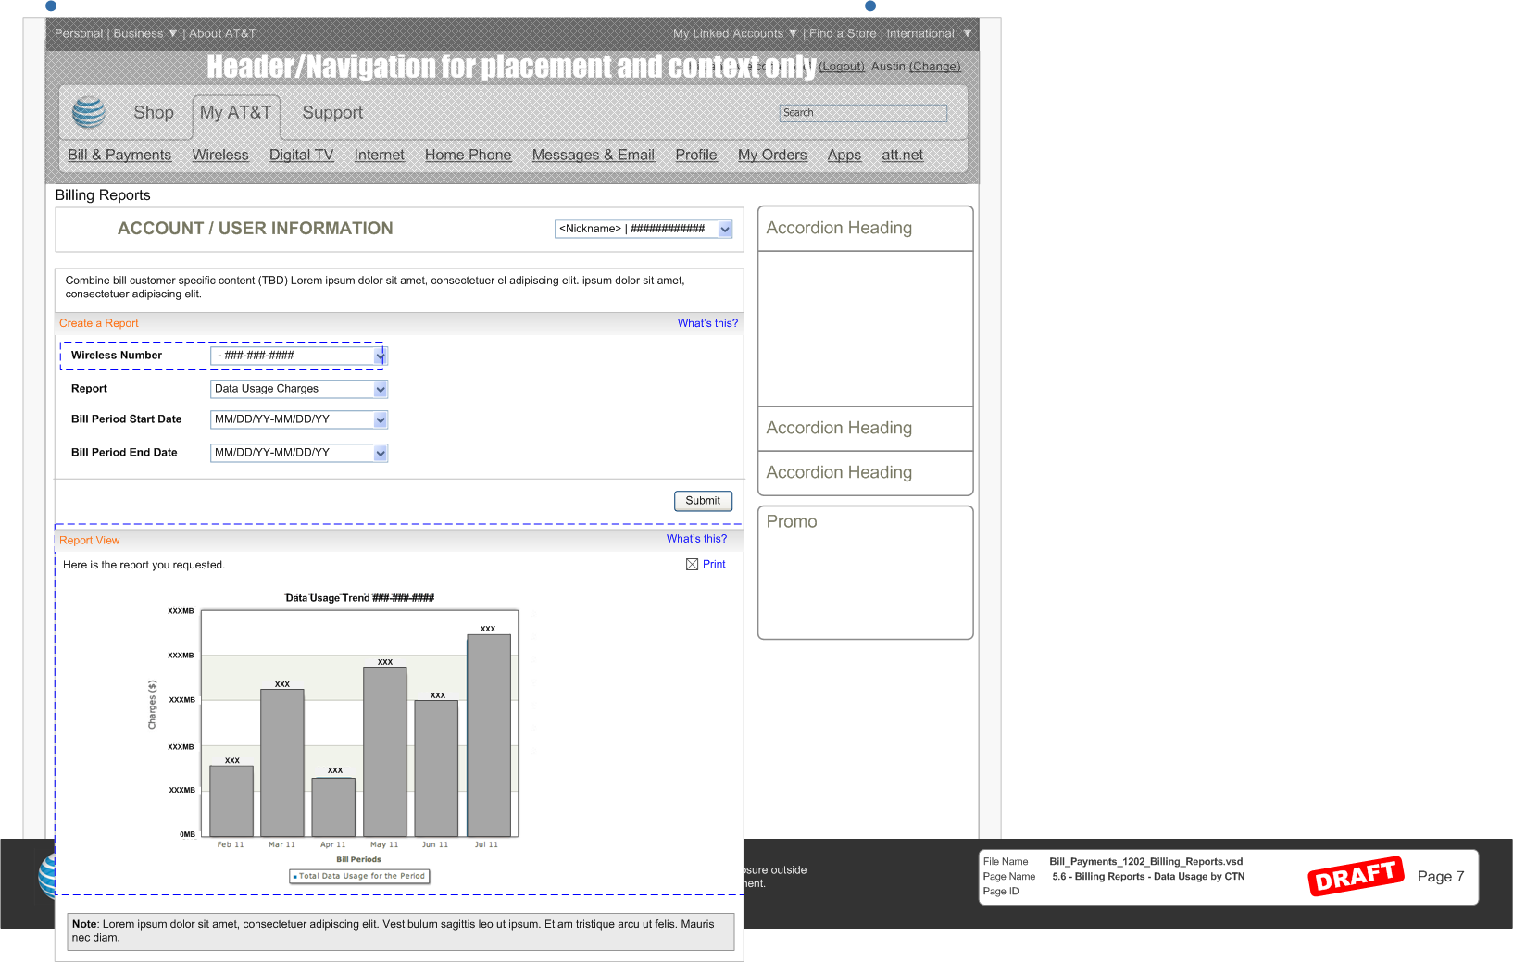The image size is (1513, 962).
Task: Click the Search input field
Action: coord(863,113)
